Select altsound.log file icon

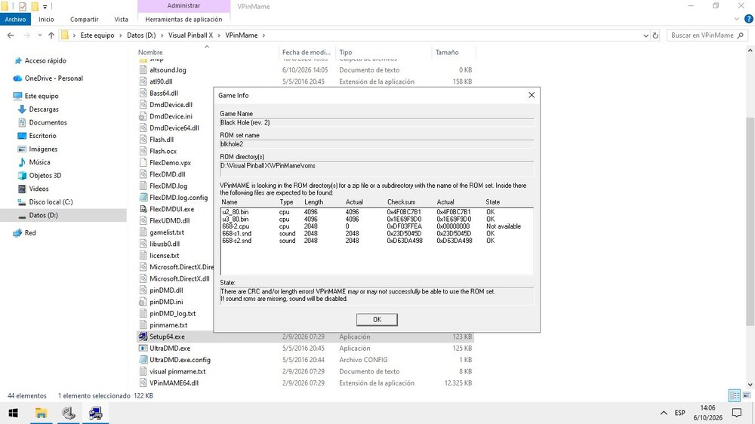[x=143, y=69]
